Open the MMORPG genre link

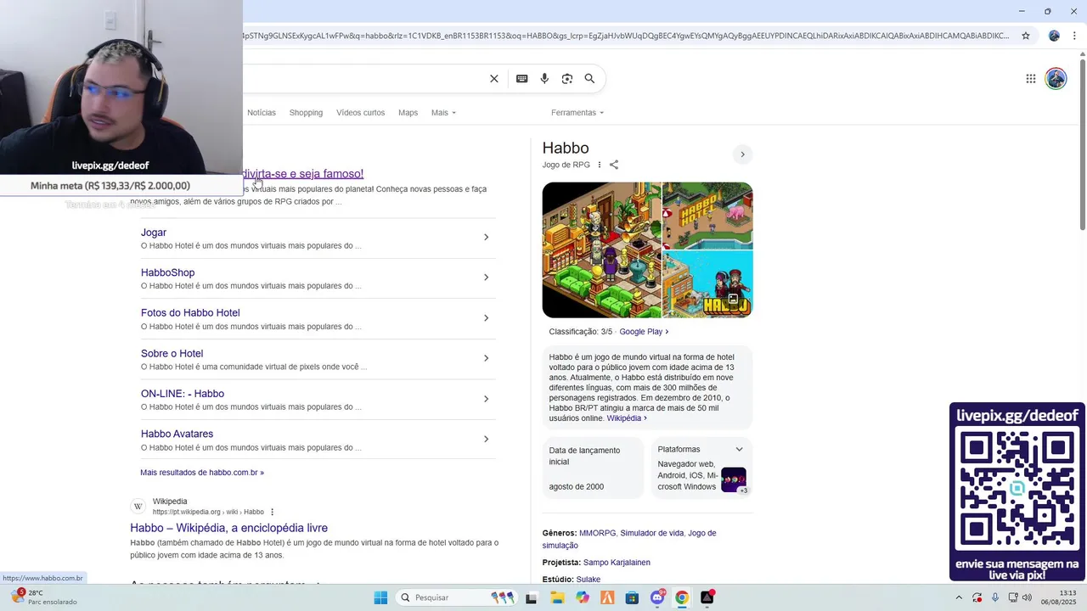[x=598, y=533]
